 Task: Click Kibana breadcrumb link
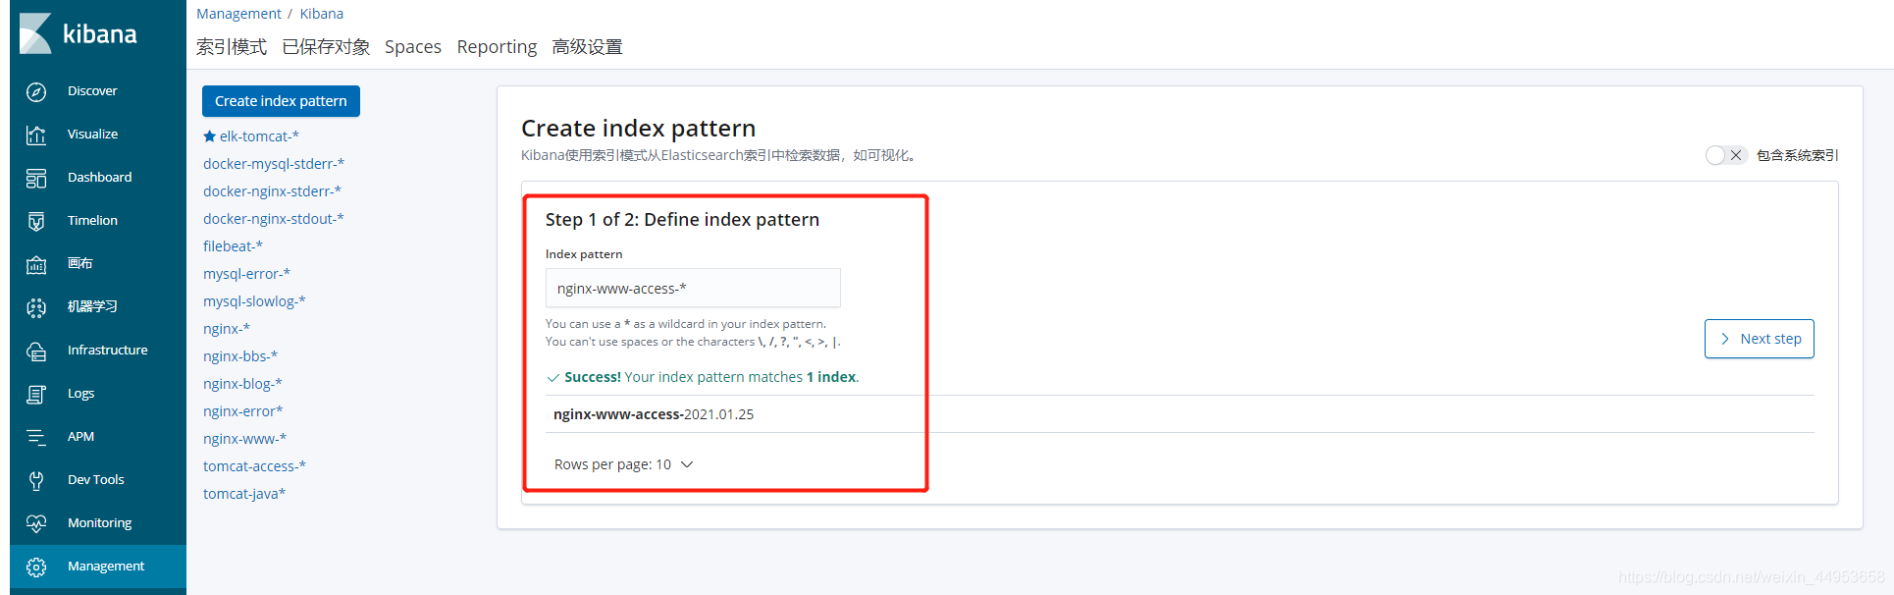click(322, 14)
